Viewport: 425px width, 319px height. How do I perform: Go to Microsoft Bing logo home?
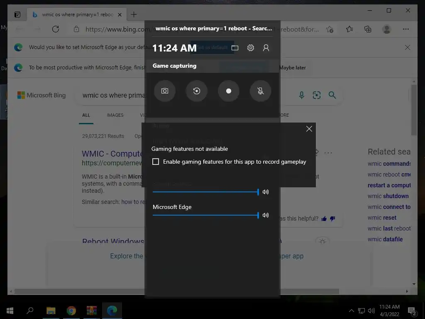[42, 95]
